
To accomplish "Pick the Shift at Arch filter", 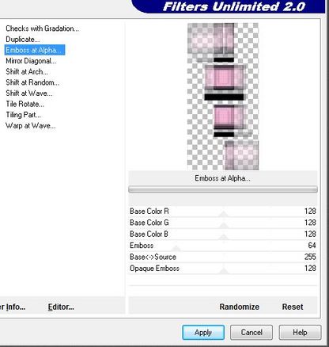I will click(x=27, y=72).
